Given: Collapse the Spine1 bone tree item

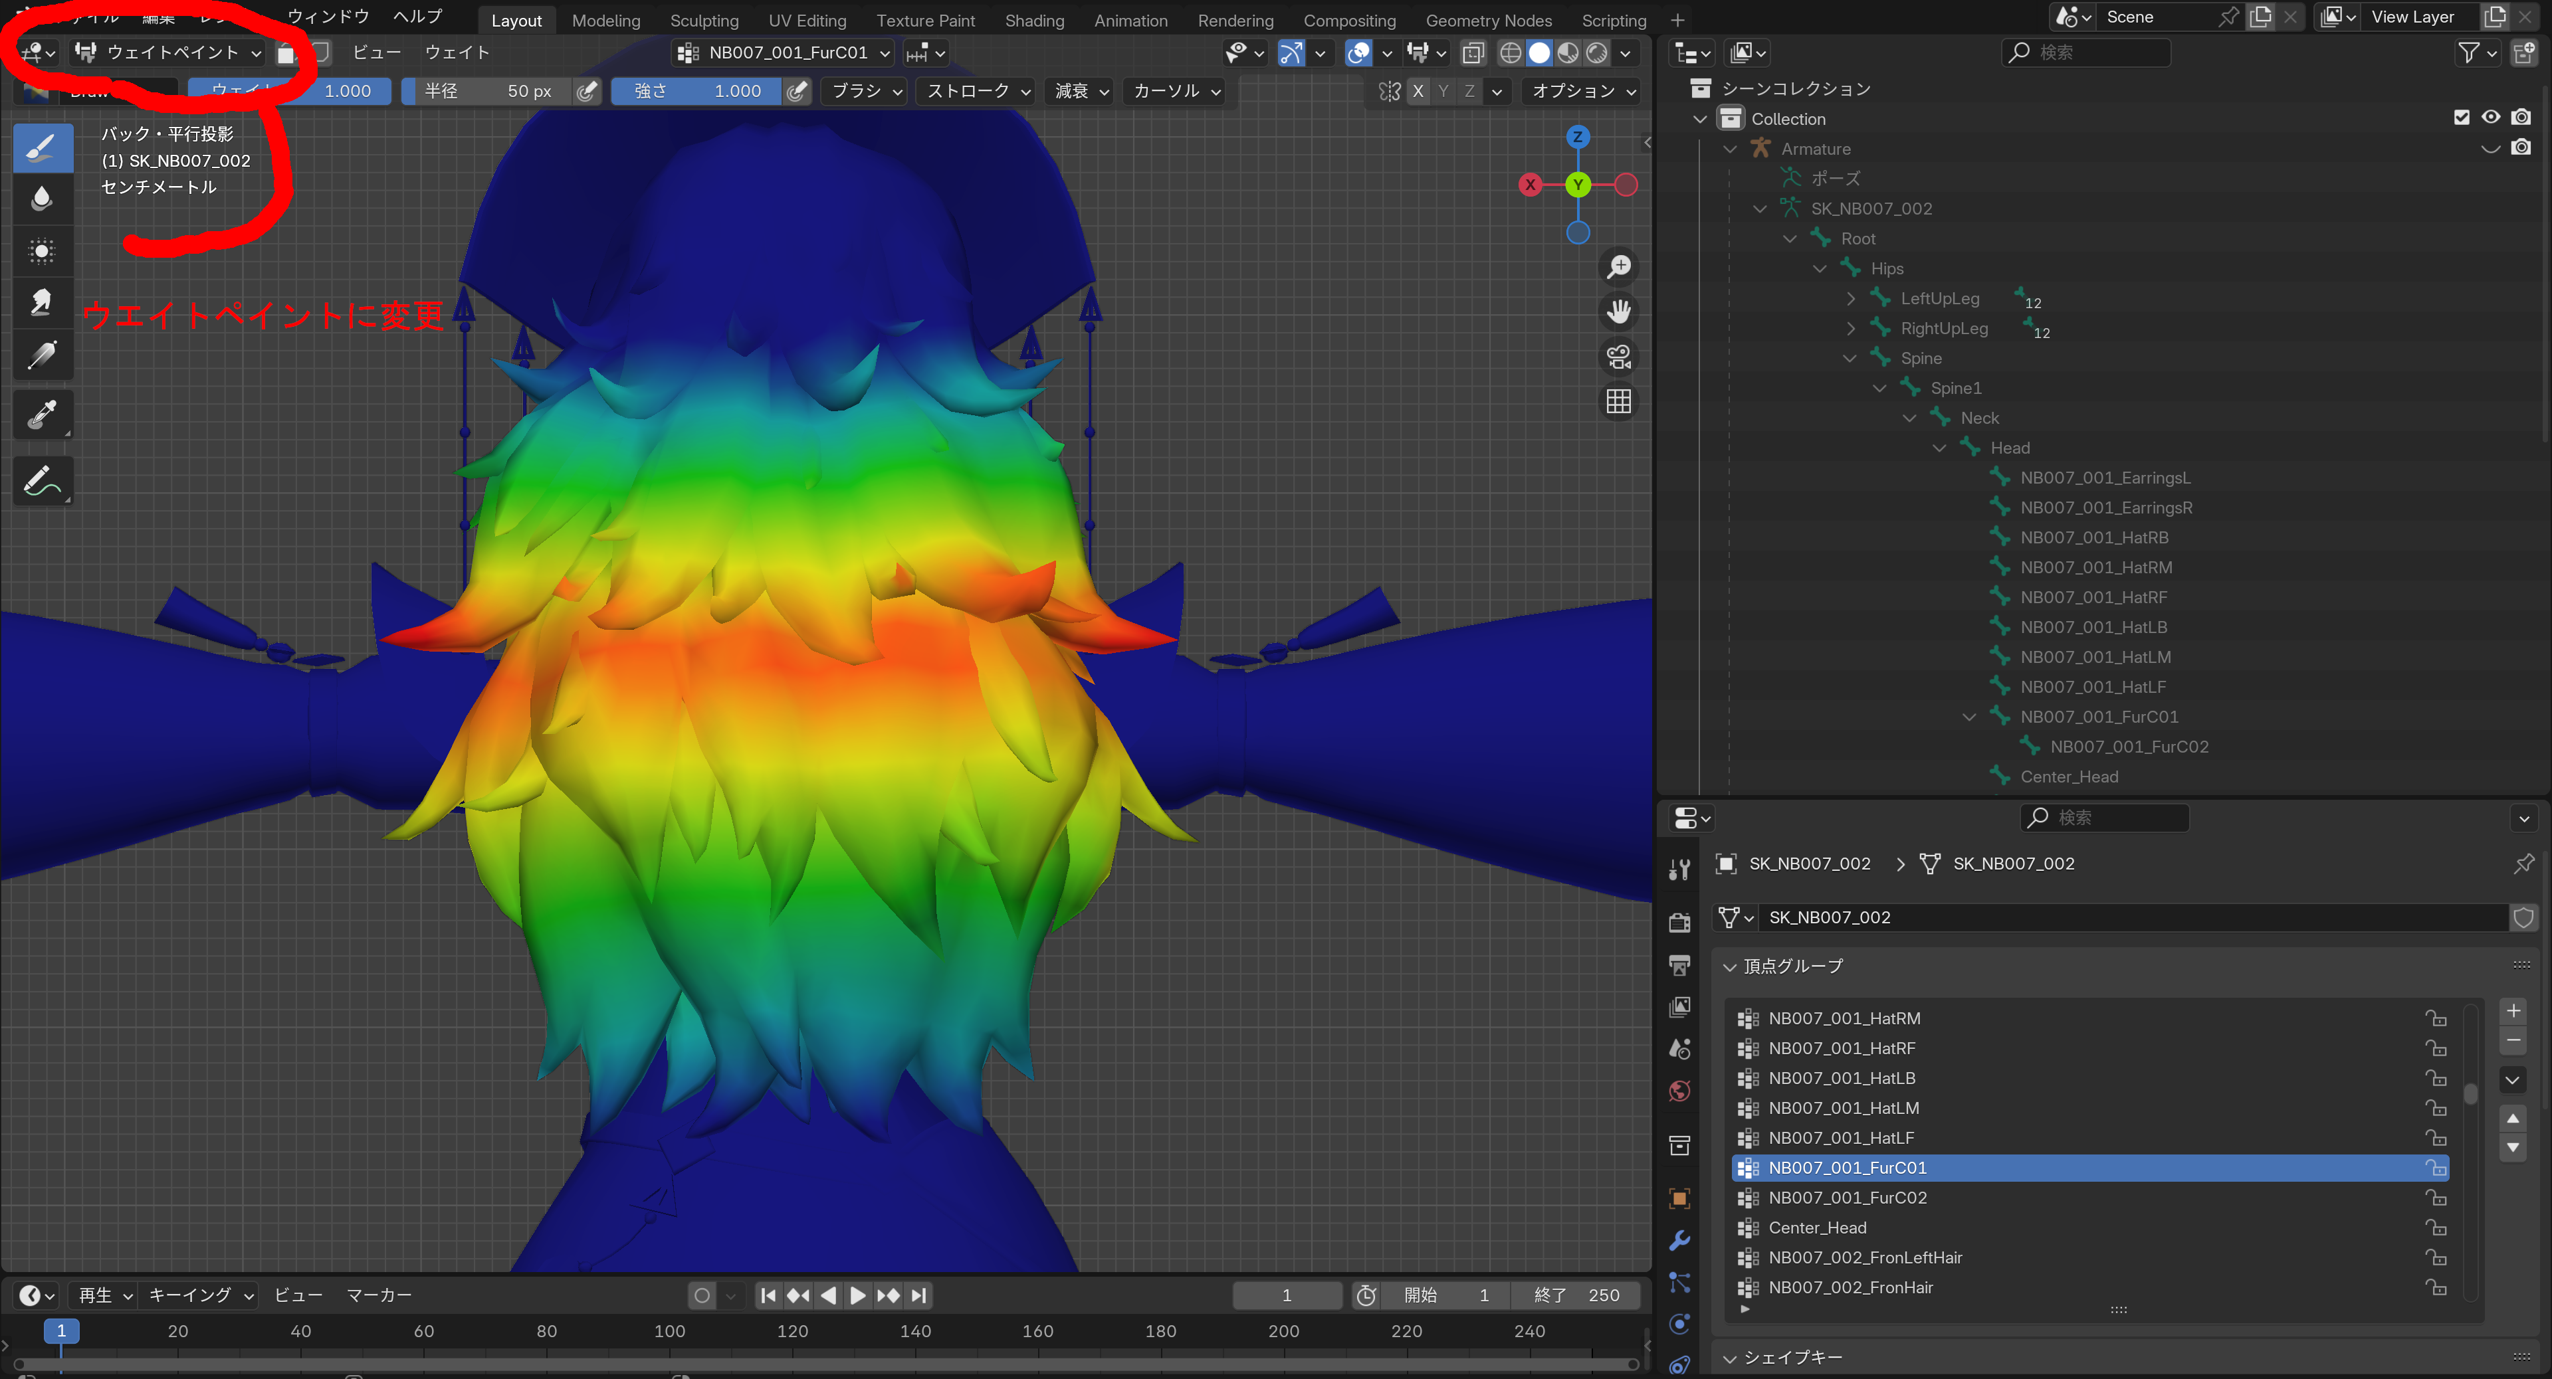Looking at the screenshot, I should 1879,388.
